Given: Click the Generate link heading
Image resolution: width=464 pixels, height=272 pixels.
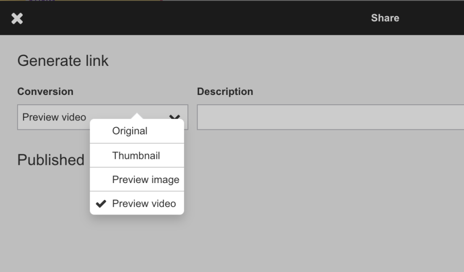Looking at the screenshot, I should (x=63, y=61).
